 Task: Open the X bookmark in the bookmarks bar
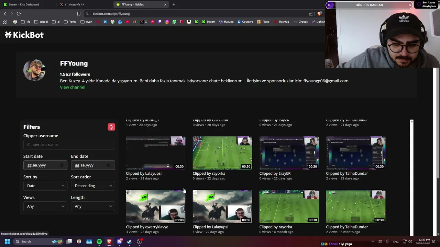point(143,22)
